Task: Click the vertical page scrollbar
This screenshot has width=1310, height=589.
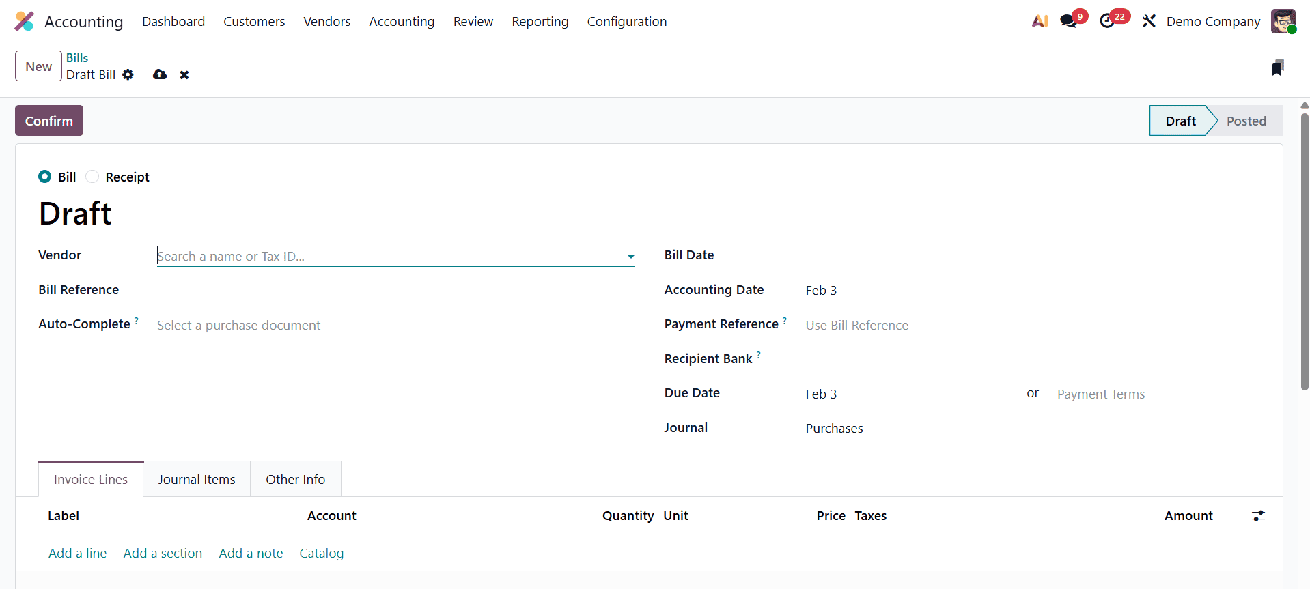Action: coord(1305,251)
